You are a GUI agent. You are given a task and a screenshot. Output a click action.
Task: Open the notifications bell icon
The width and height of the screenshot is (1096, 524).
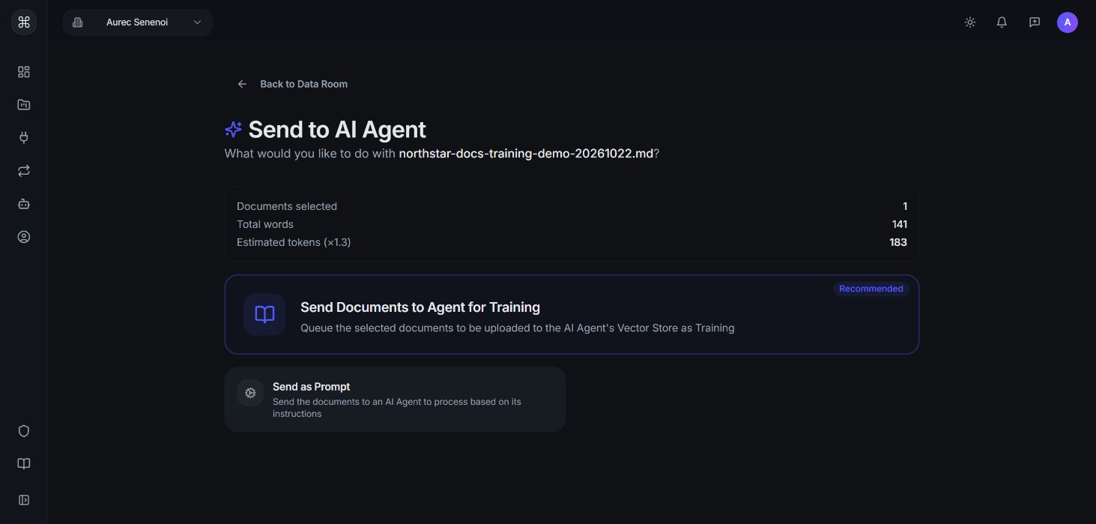coord(1002,22)
